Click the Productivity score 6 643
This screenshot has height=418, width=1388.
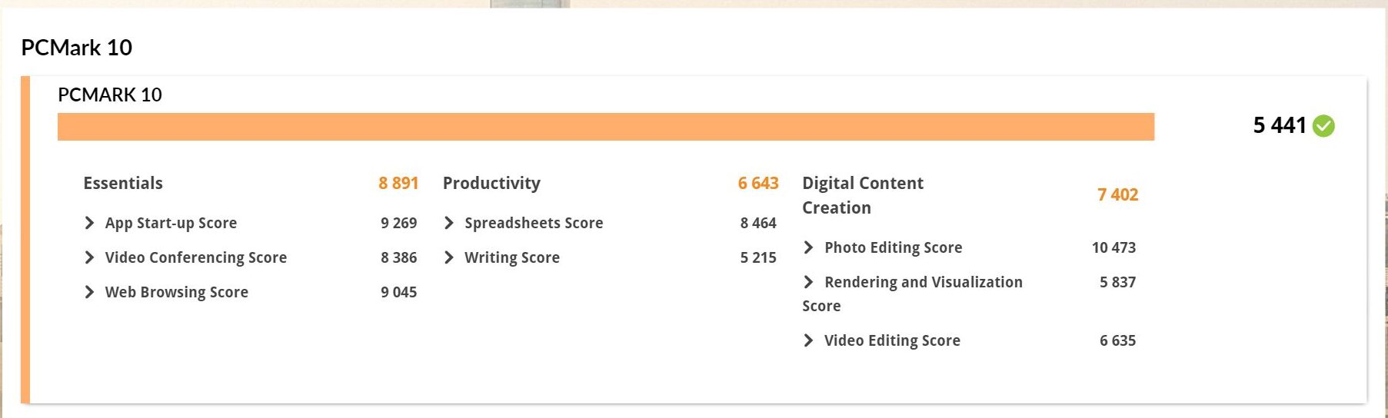click(757, 183)
